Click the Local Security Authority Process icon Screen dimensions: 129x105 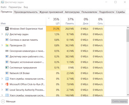click(x=7, y=90)
